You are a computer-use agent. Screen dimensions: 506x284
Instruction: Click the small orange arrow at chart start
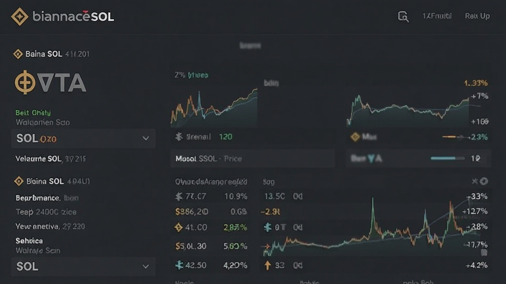pyautogui.click(x=265, y=247)
